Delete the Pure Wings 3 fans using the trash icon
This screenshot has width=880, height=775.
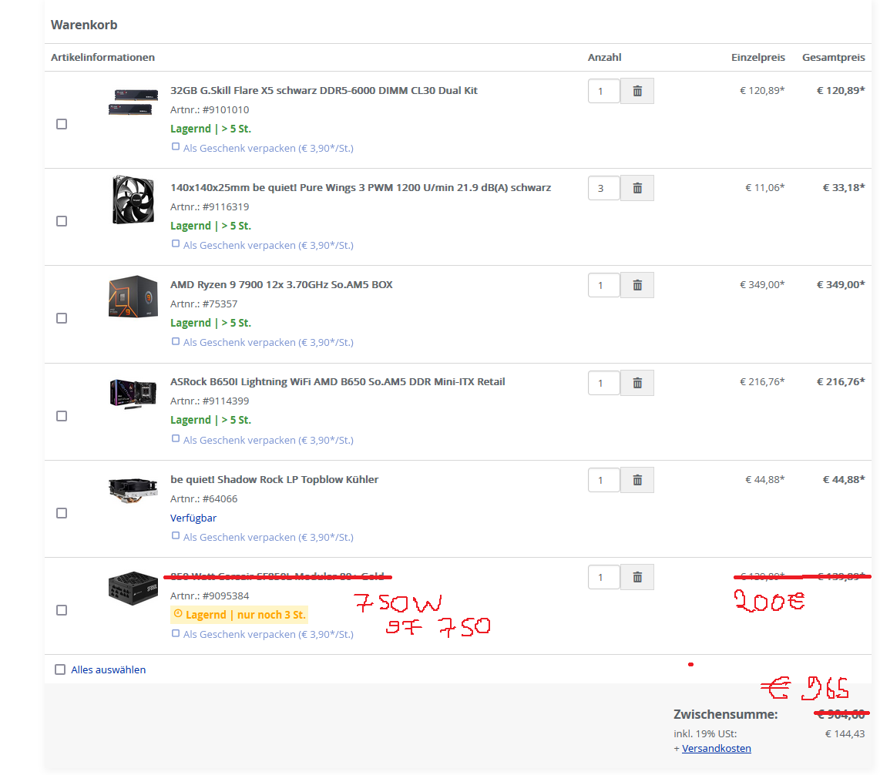[636, 188]
